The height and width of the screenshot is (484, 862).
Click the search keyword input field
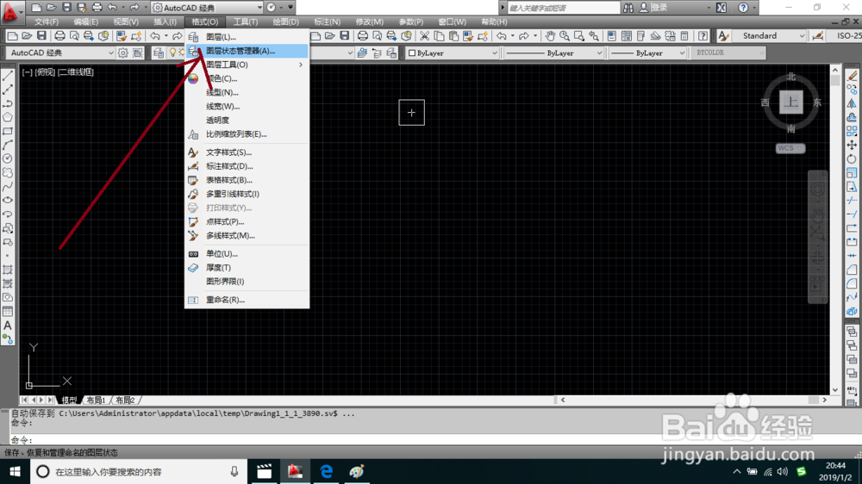[562, 8]
